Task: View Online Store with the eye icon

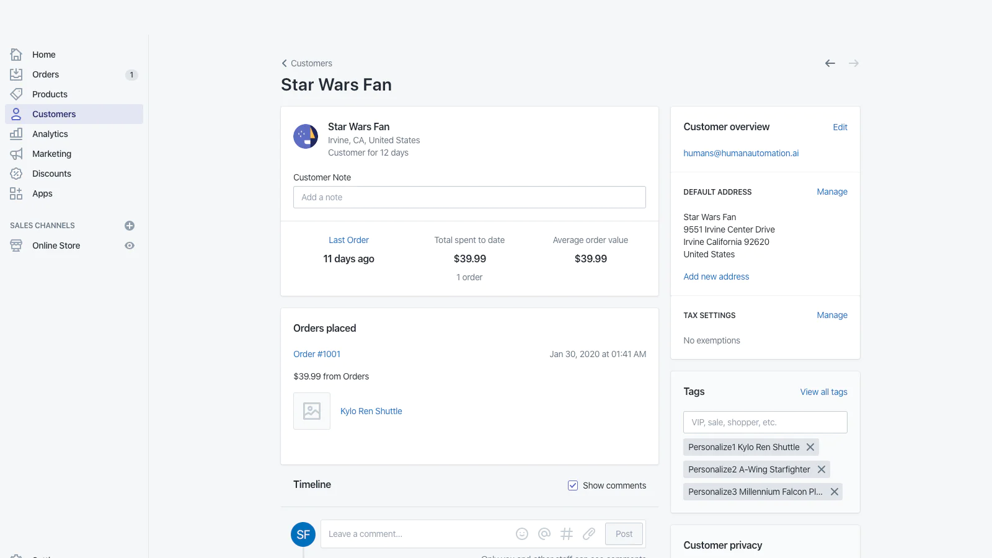Action: (130, 246)
